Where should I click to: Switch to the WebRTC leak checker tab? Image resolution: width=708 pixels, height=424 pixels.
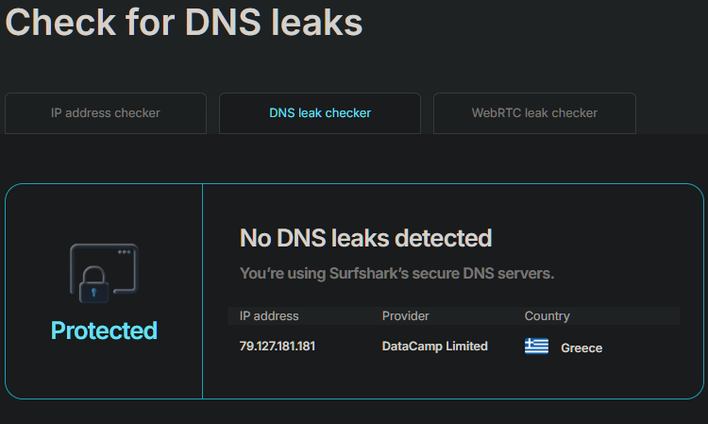[534, 113]
